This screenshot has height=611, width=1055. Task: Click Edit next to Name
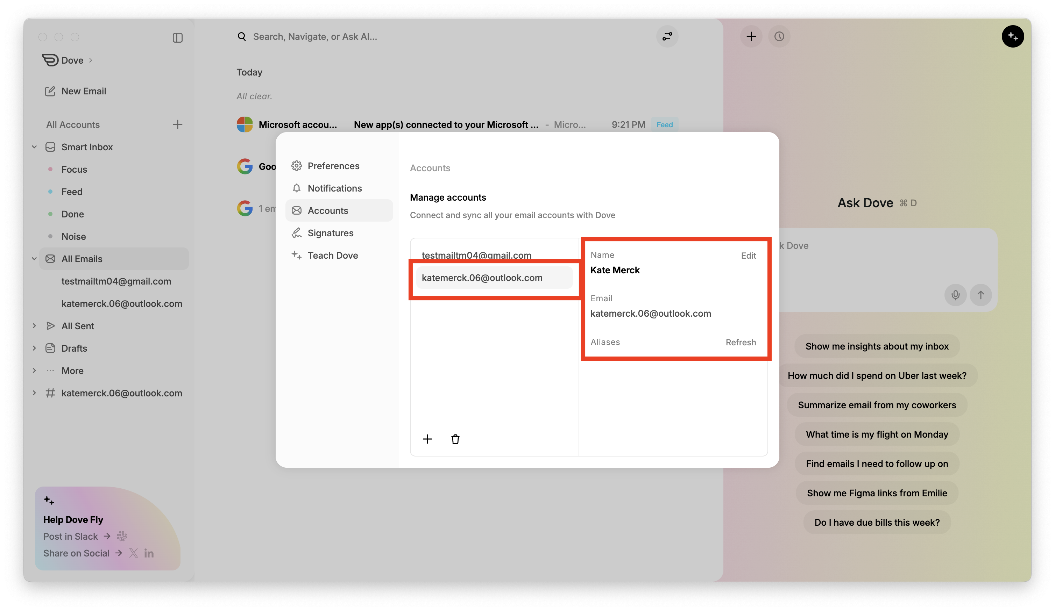748,256
